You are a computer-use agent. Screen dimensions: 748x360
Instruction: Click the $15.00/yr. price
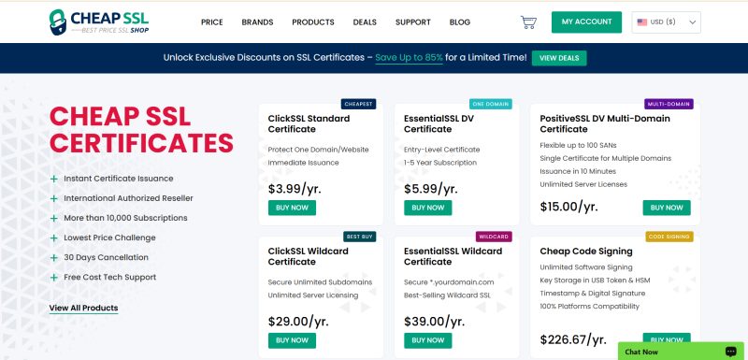(x=568, y=207)
